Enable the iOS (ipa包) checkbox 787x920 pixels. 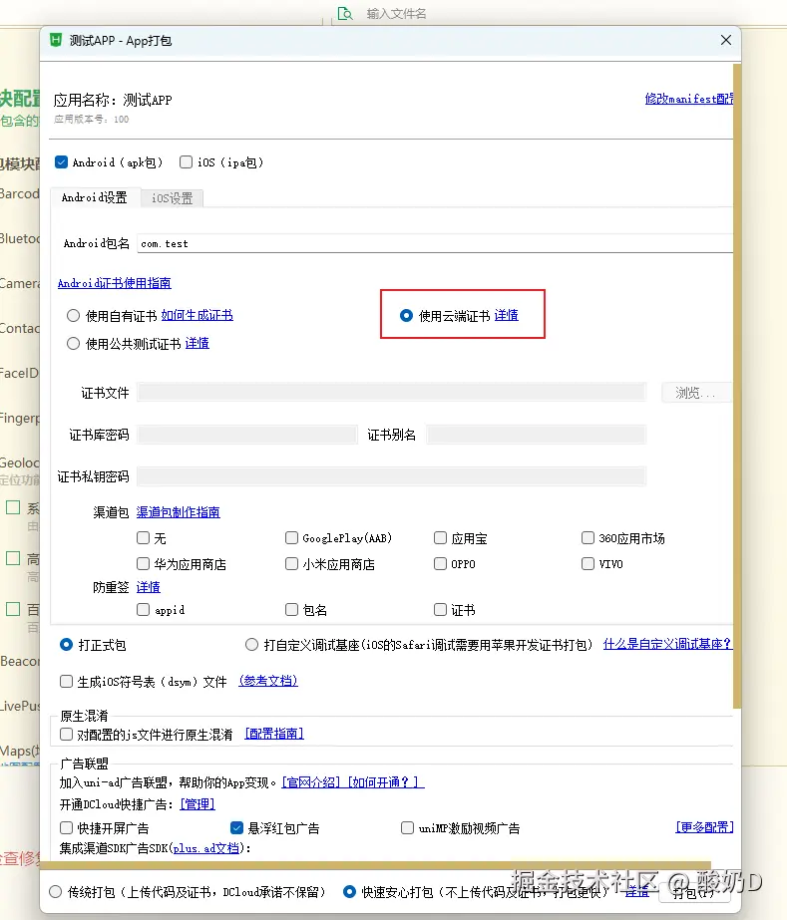[x=186, y=161]
